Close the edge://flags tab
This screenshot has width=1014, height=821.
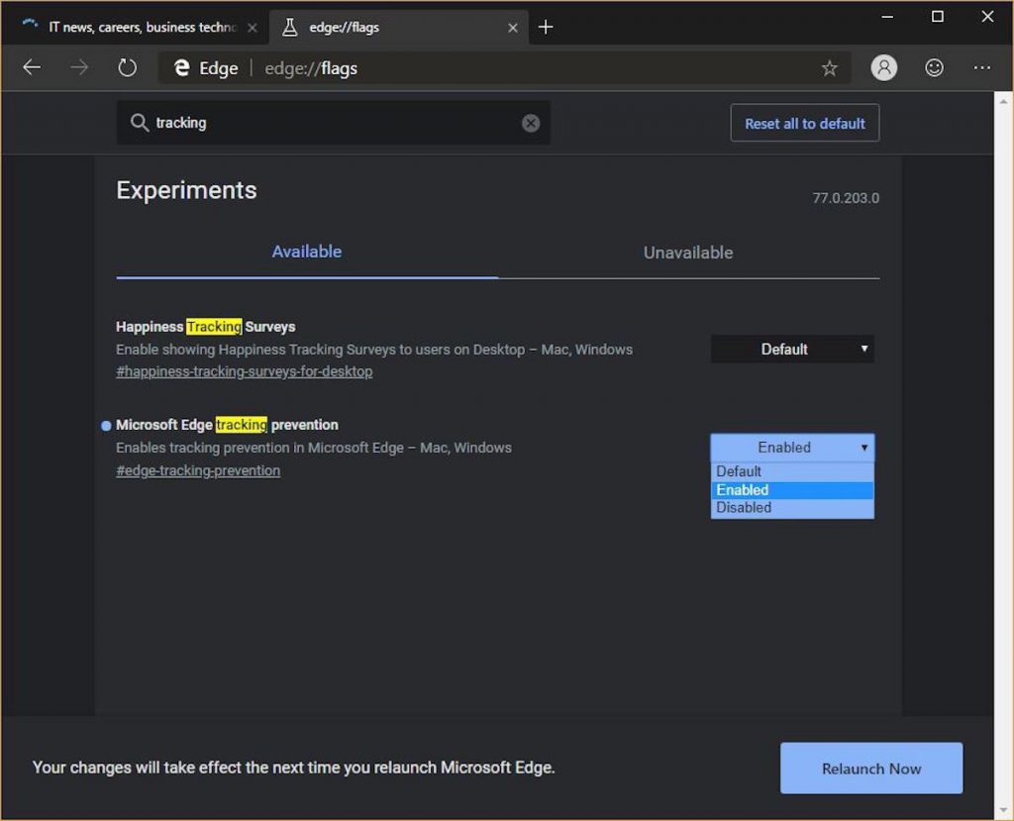point(512,28)
